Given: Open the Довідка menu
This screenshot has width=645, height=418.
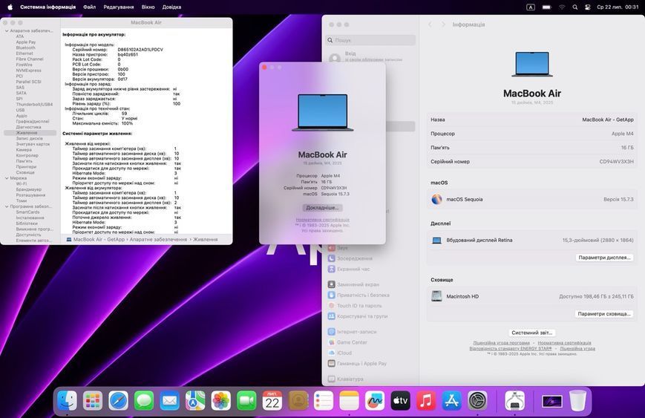Looking at the screenshot, I should click(x=171, y=7).
